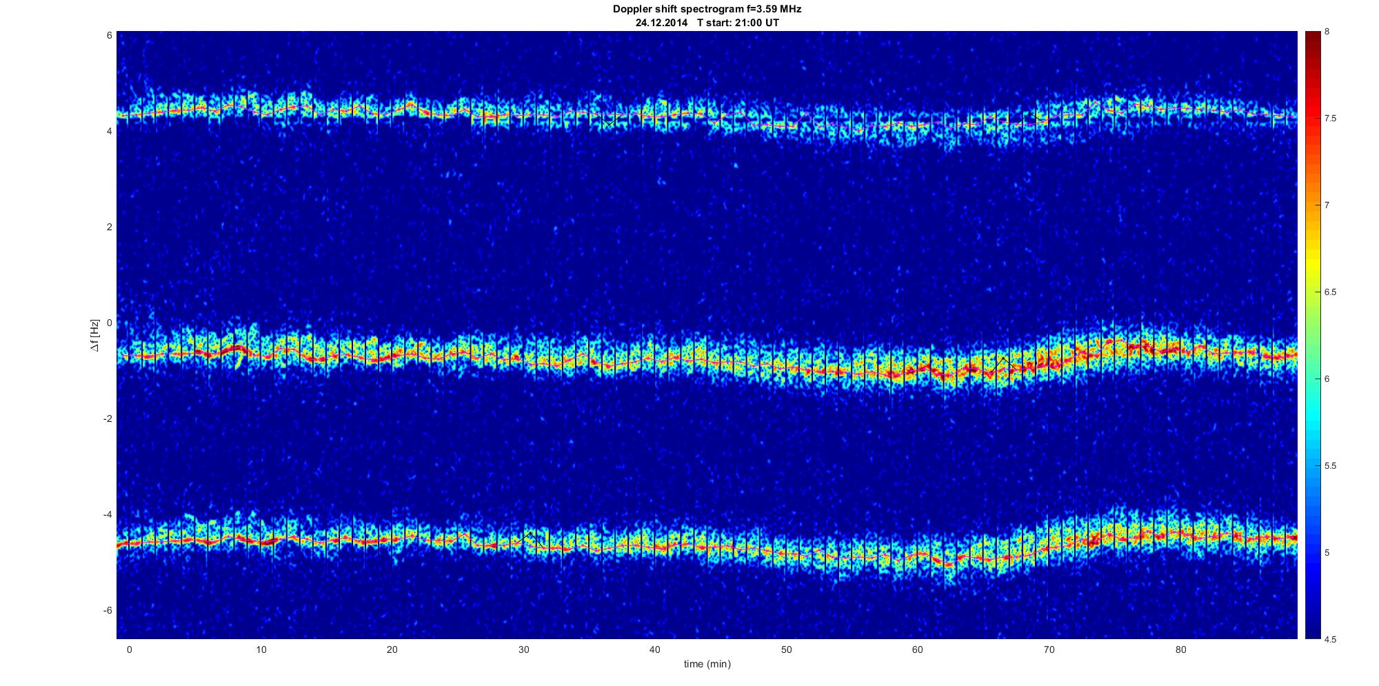
Task: Click the x-axis label 'time (min)'
Action: click(x=707, y=664)
